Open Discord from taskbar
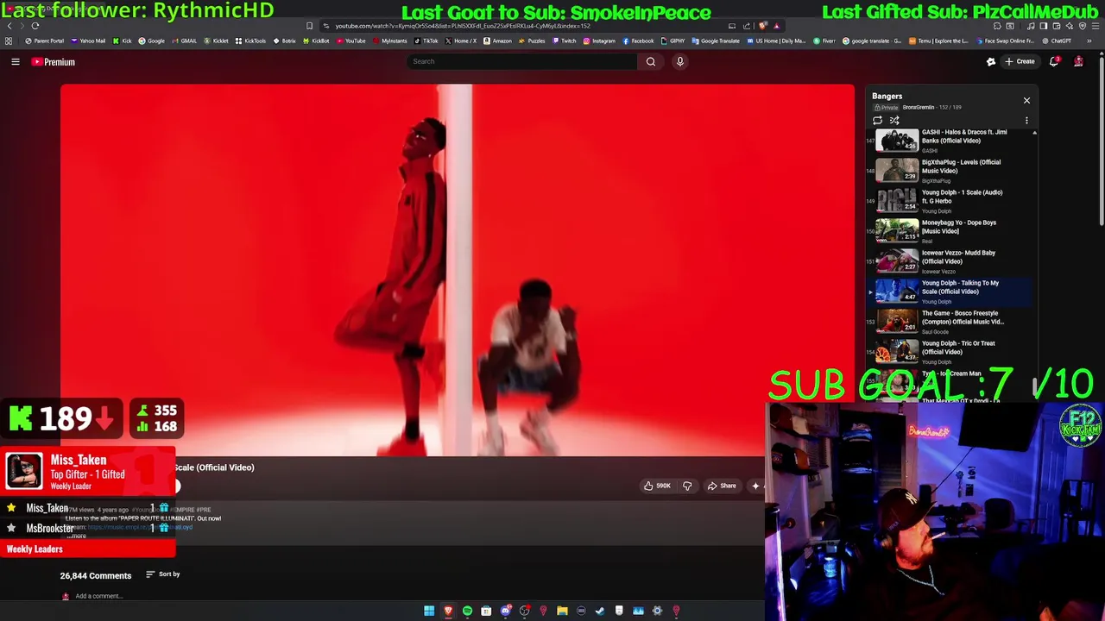The height and width of the screenshot is (621, 1105). (505, 612)
